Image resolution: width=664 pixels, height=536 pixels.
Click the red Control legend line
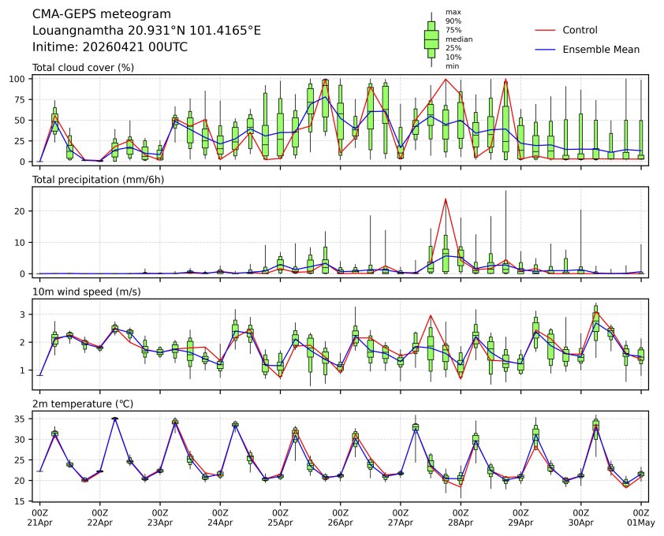546,31
